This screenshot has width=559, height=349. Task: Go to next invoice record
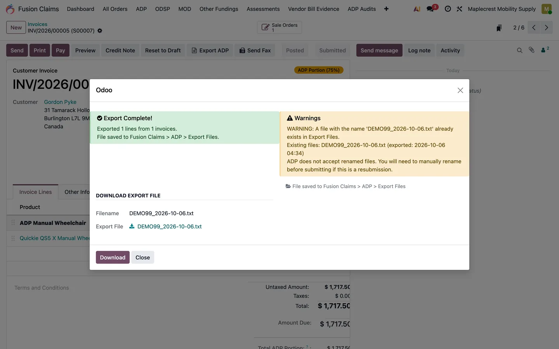[546, 28]
